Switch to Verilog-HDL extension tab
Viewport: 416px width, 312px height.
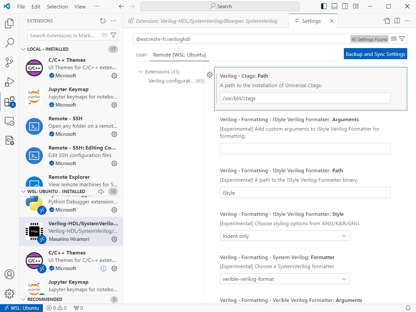tap(206, 21)
